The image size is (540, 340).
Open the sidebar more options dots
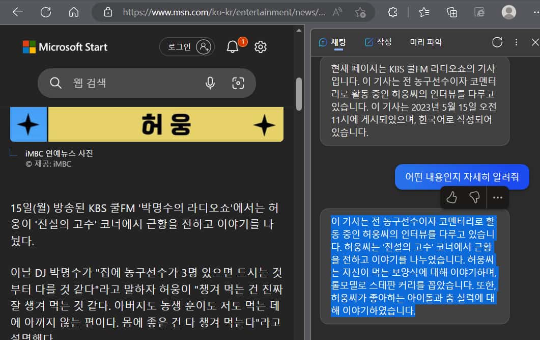(x=516, y=42)
